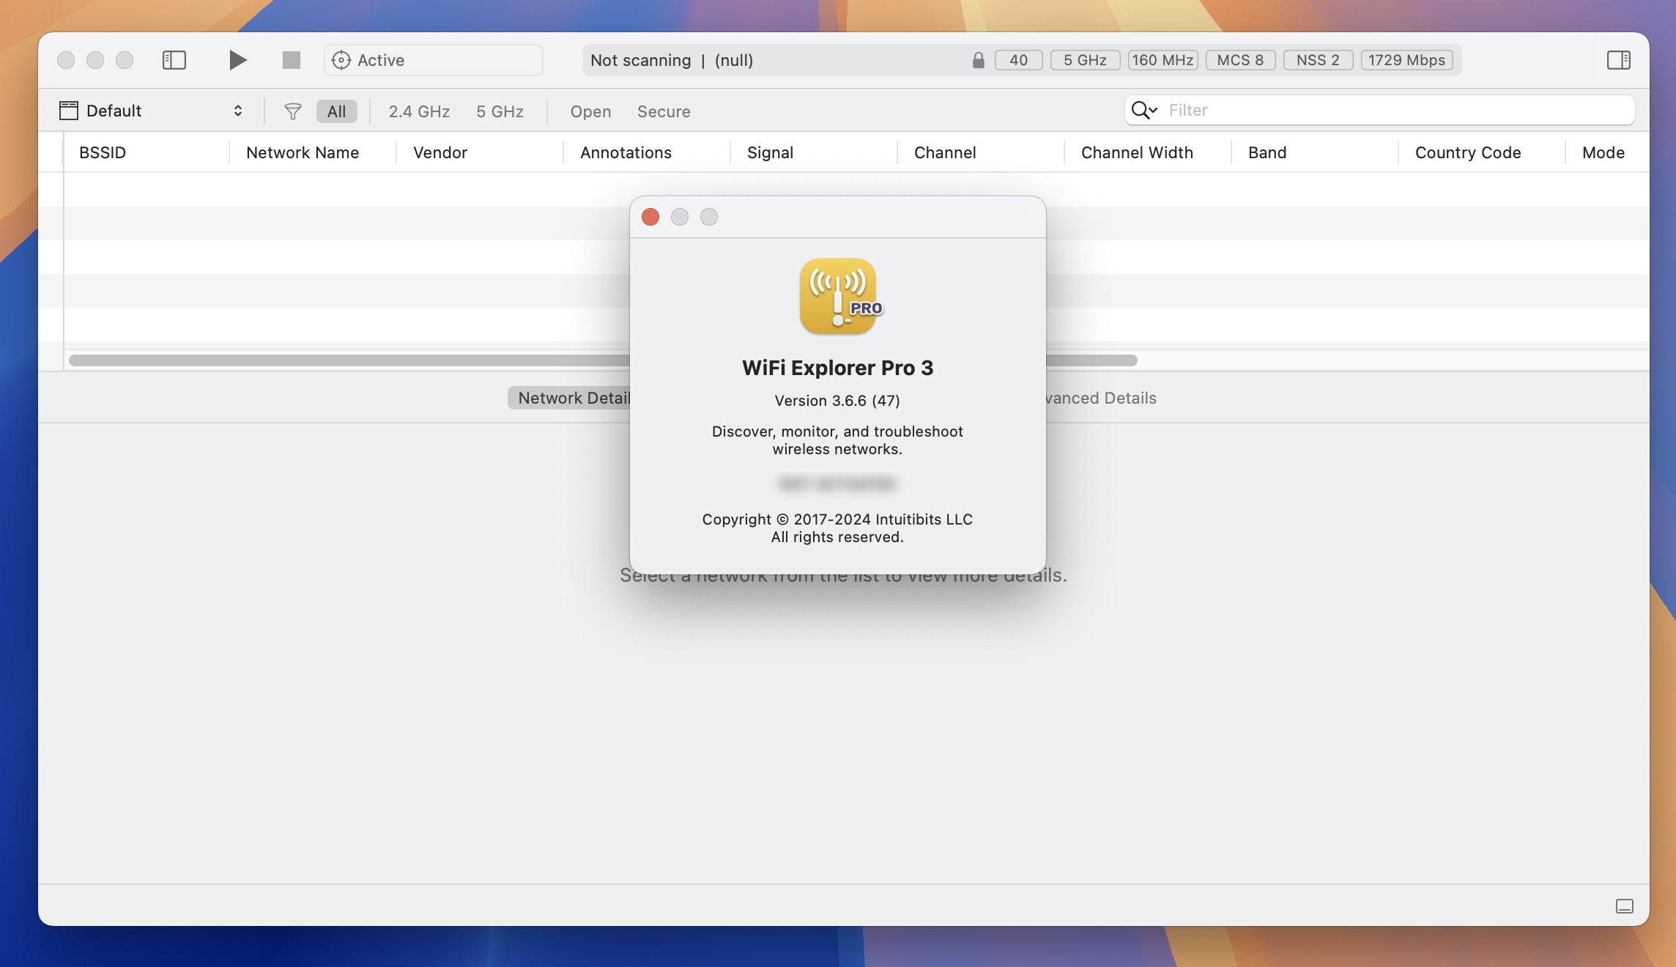Click the Channel column header to sort
Image resolution: width=1676 pixels, height=967 pixels.
click(944, 151)
